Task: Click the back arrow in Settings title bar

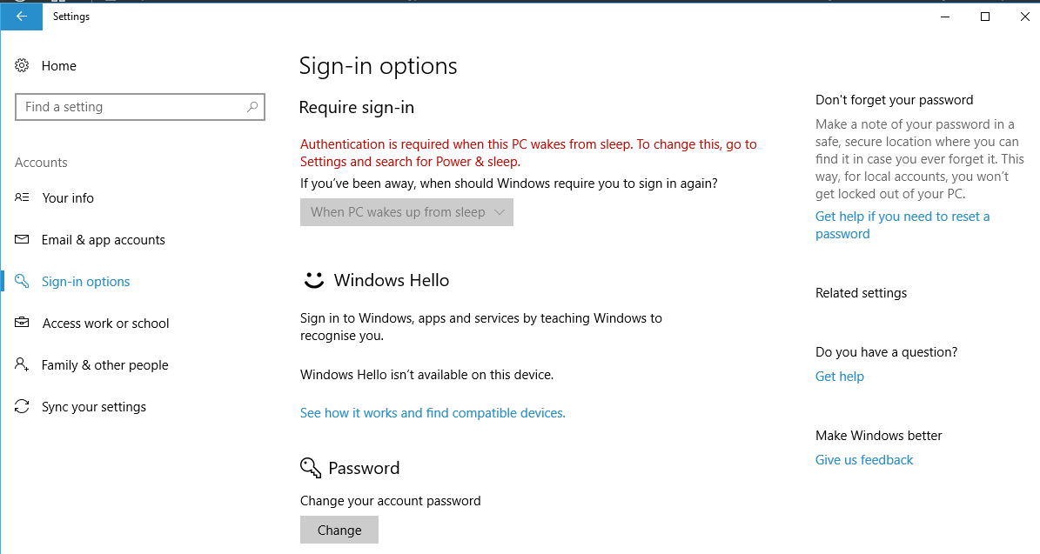Action: click(x=22, y=17)
